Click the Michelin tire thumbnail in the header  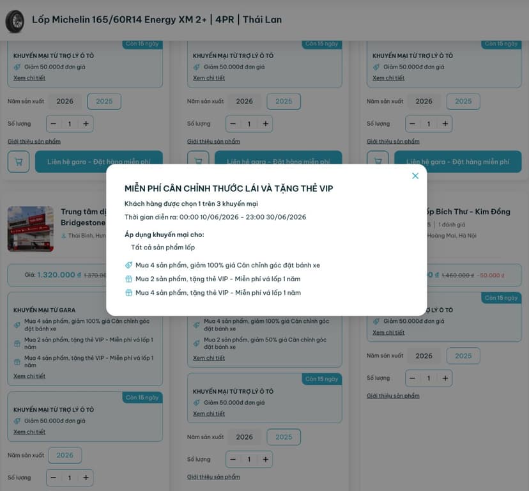(x=15, y=21)
